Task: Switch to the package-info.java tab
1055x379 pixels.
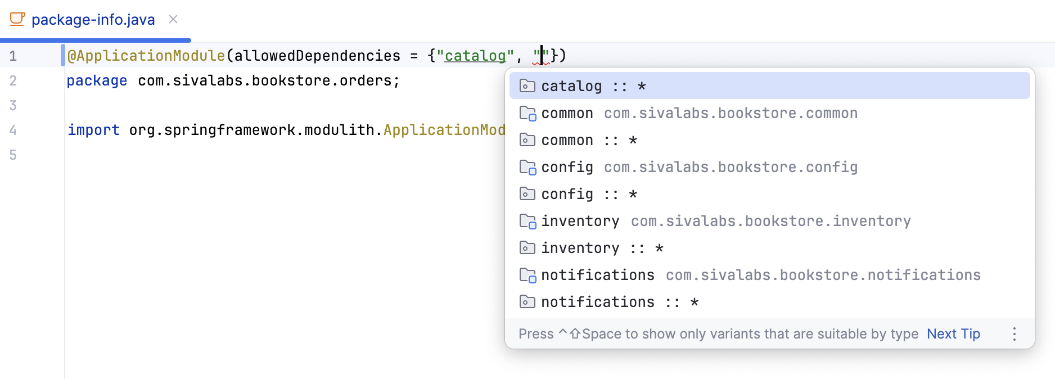Action: click(93, 20)
